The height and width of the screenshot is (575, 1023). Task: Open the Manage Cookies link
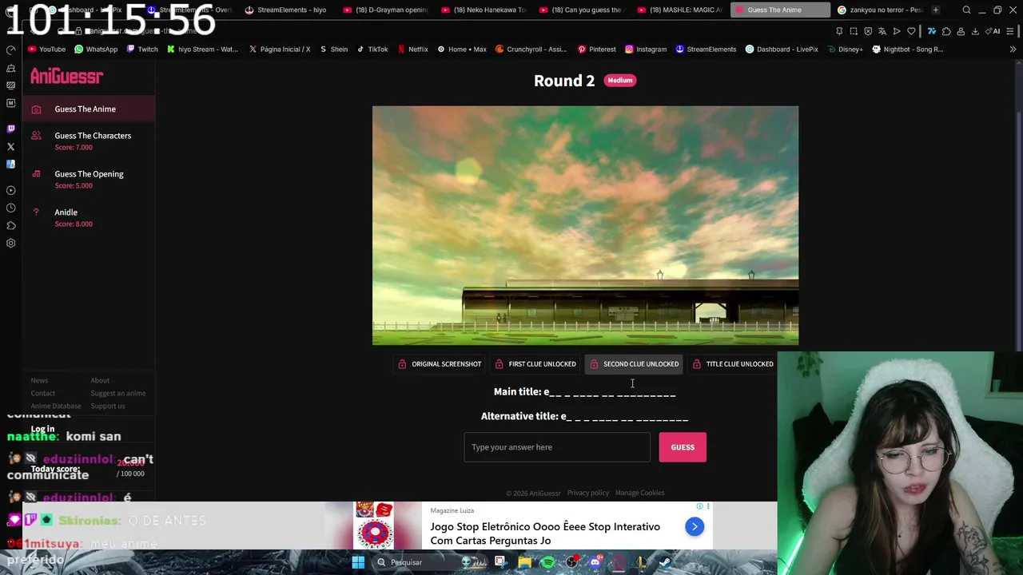click(x=639, y=493)
